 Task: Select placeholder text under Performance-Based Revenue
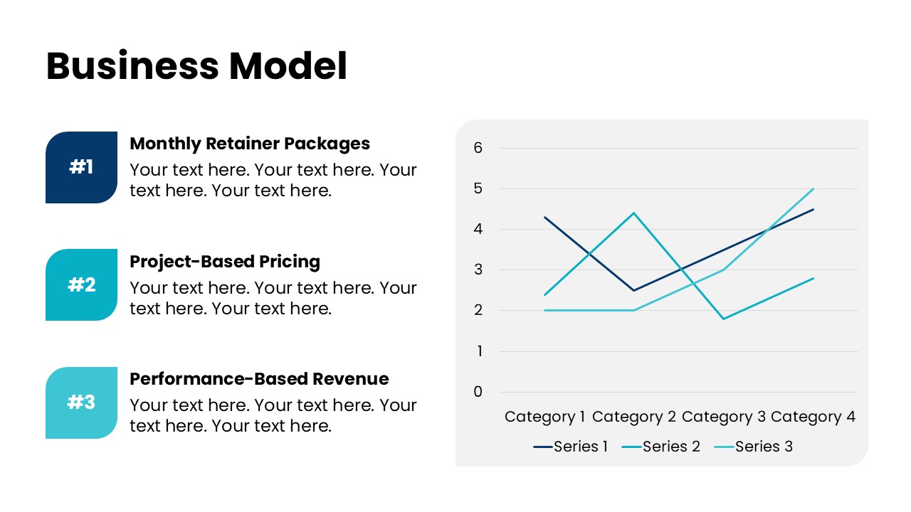273,415
